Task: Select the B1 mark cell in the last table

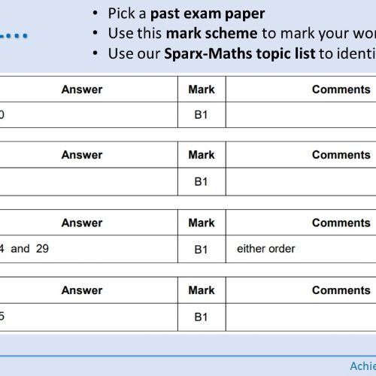Action: click(202, 317)
